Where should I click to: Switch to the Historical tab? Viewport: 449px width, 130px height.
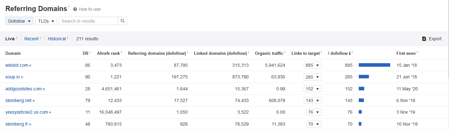pos(57,39)
